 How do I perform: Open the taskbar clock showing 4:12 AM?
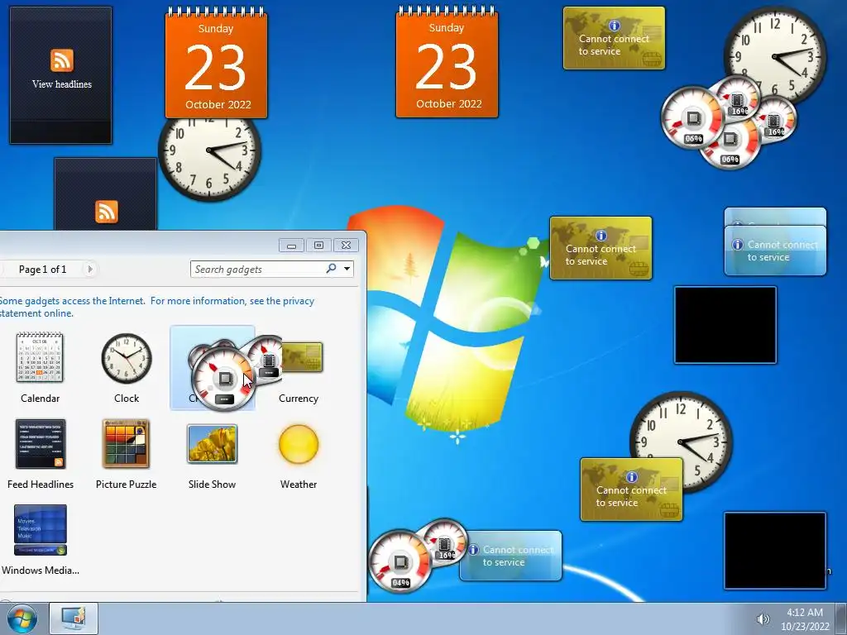click(x=805, y=619)
